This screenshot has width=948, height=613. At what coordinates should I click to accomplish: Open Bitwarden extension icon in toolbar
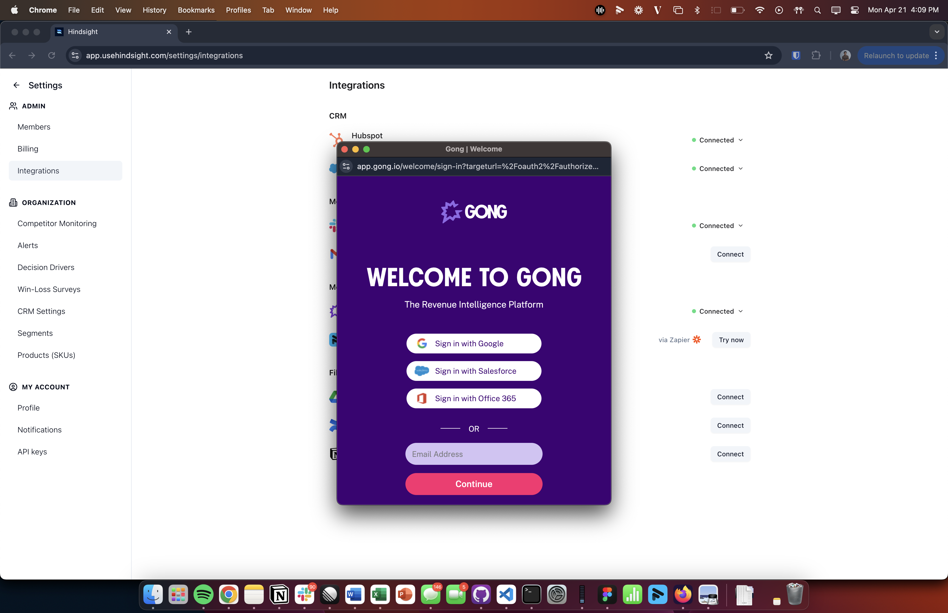click(x=796, y=55)
